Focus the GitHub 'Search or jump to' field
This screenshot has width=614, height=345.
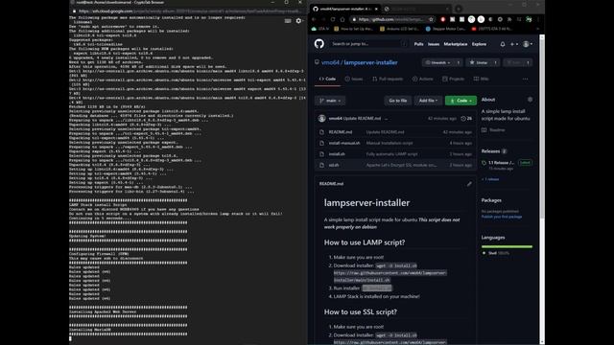coord(368,44)
